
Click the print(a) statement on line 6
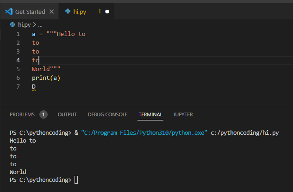[x=46, y=78]
